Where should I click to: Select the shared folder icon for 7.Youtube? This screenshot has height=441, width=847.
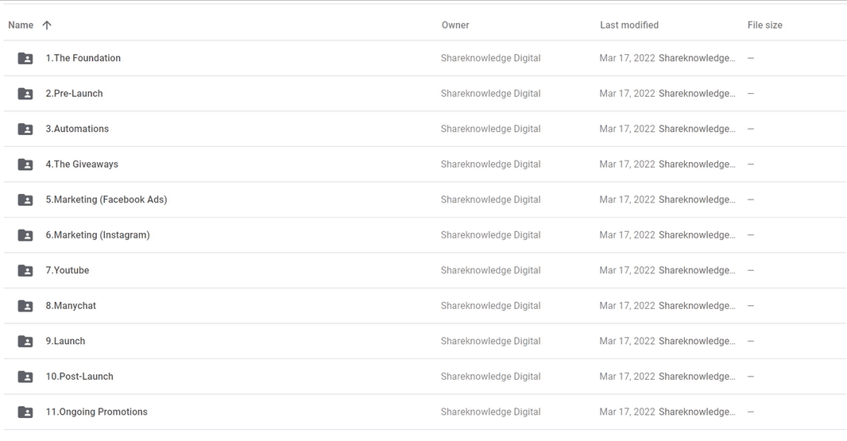click(x=25, y=271)
